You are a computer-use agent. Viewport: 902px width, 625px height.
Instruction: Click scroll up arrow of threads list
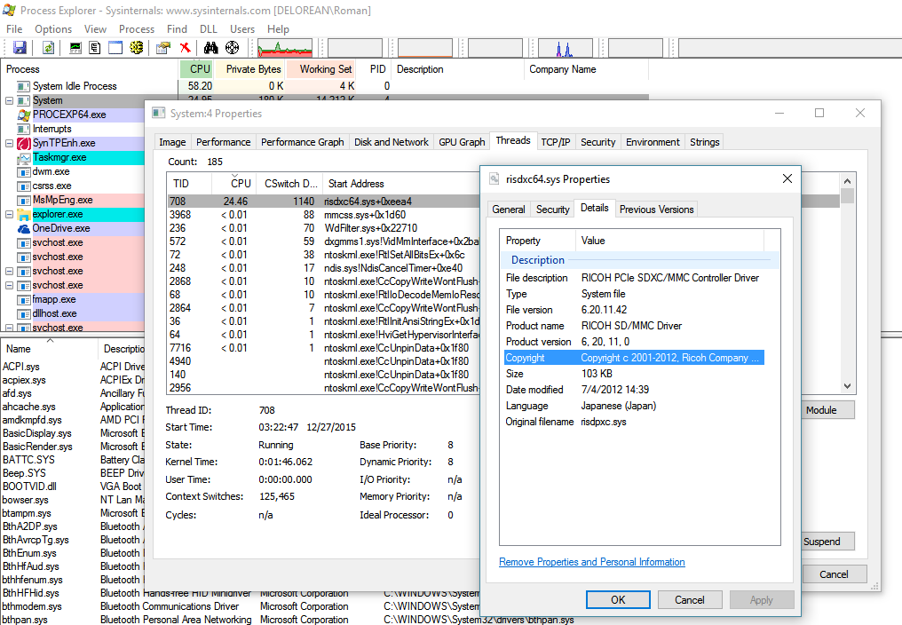(x=847, y=181)
